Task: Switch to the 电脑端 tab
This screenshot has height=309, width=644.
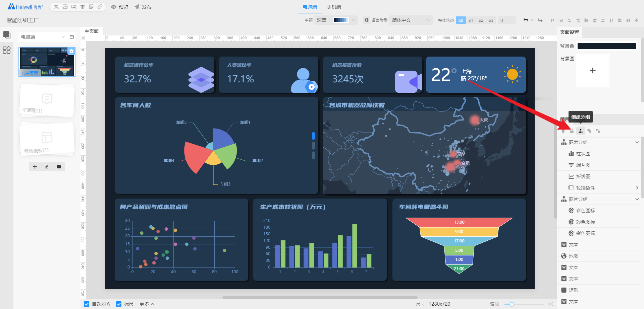Action: point(310,7)
